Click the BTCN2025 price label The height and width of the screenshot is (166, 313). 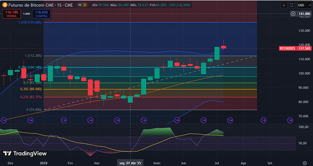pyautogui.click(x=287, y=49)
